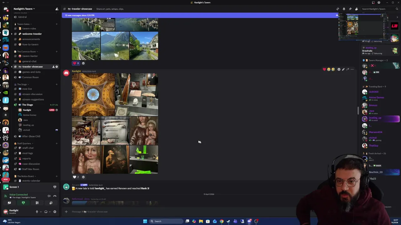The height and width of the screenshot is (225, 401).
Task: Toggle the white heart reaction with count 2
Action: tap(76, 177)
